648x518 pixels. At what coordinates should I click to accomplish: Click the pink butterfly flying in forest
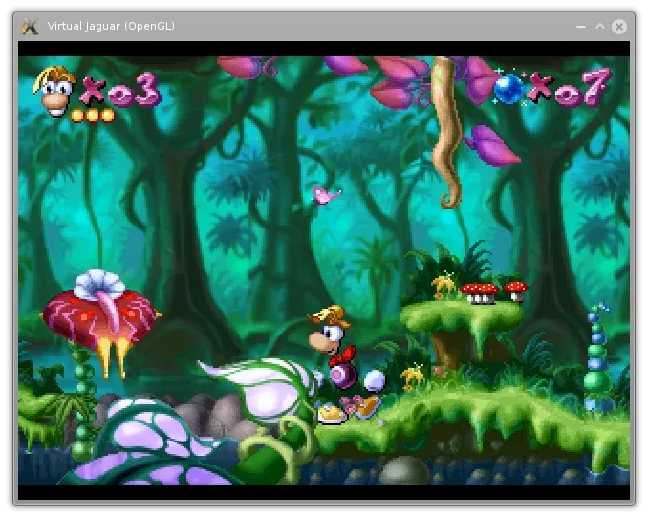(326, 196)
